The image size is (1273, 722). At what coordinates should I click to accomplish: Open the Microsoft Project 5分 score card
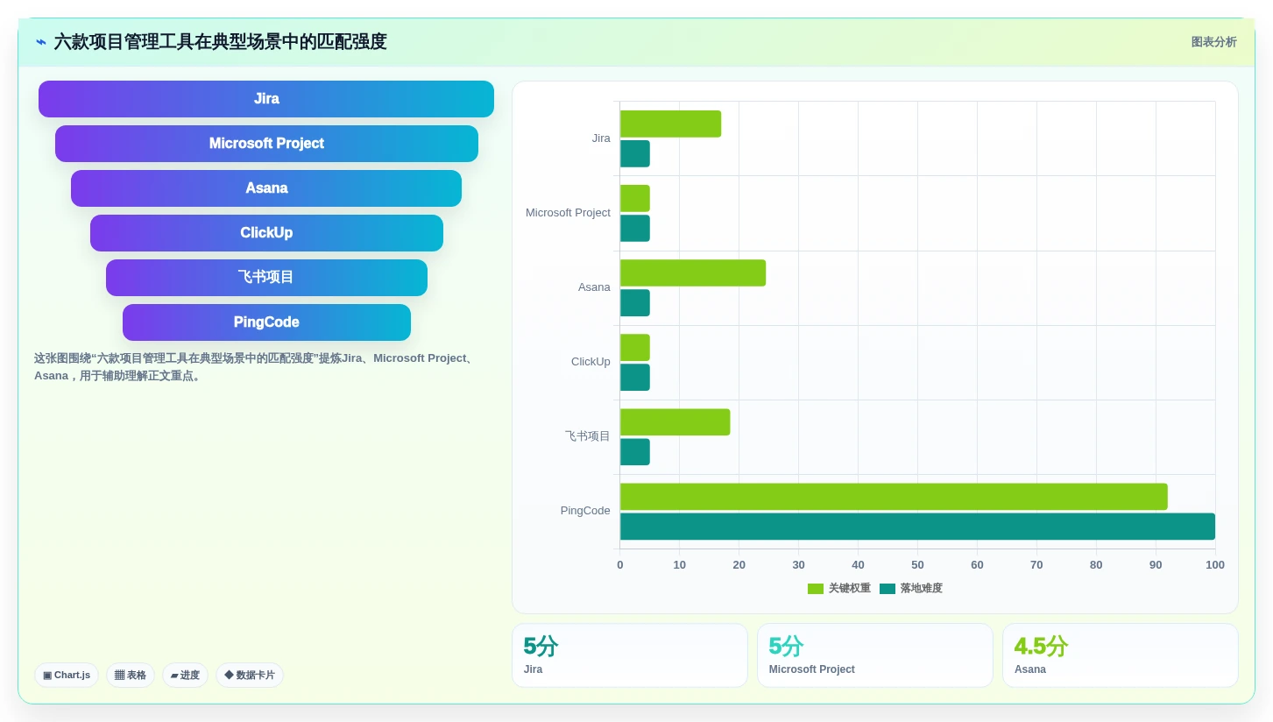[875, 655]
